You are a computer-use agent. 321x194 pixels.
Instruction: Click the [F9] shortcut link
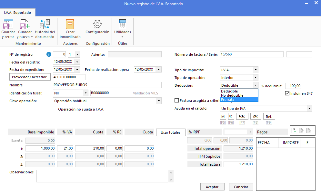(269, 122)
